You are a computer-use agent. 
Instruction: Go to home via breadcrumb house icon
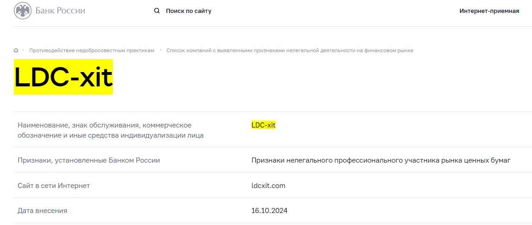[16, 50]
